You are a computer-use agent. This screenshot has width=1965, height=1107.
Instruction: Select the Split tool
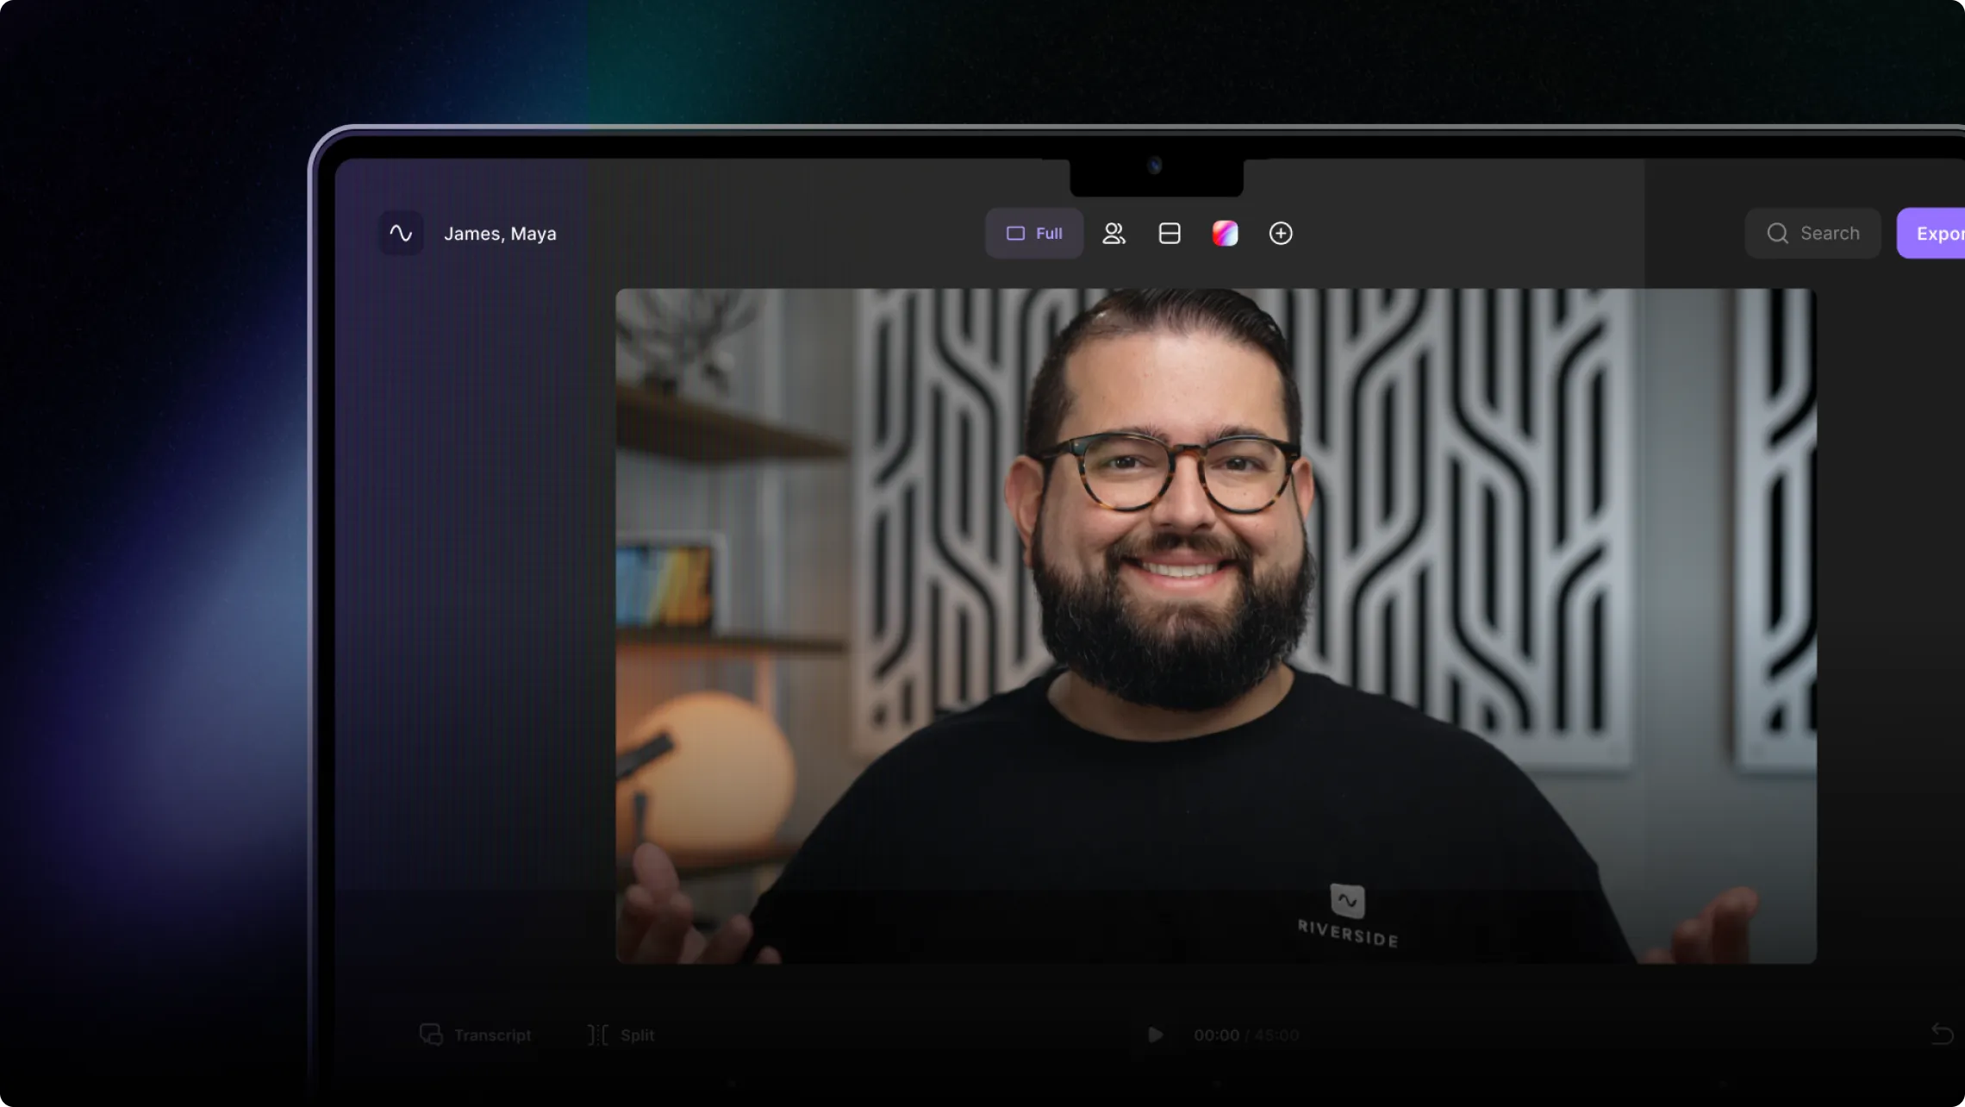click(621, 1035)
